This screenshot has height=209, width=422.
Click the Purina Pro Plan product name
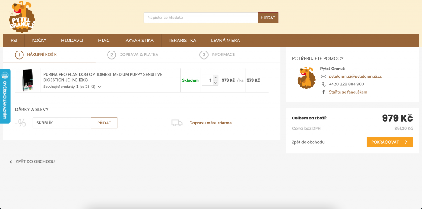(103, 77)
